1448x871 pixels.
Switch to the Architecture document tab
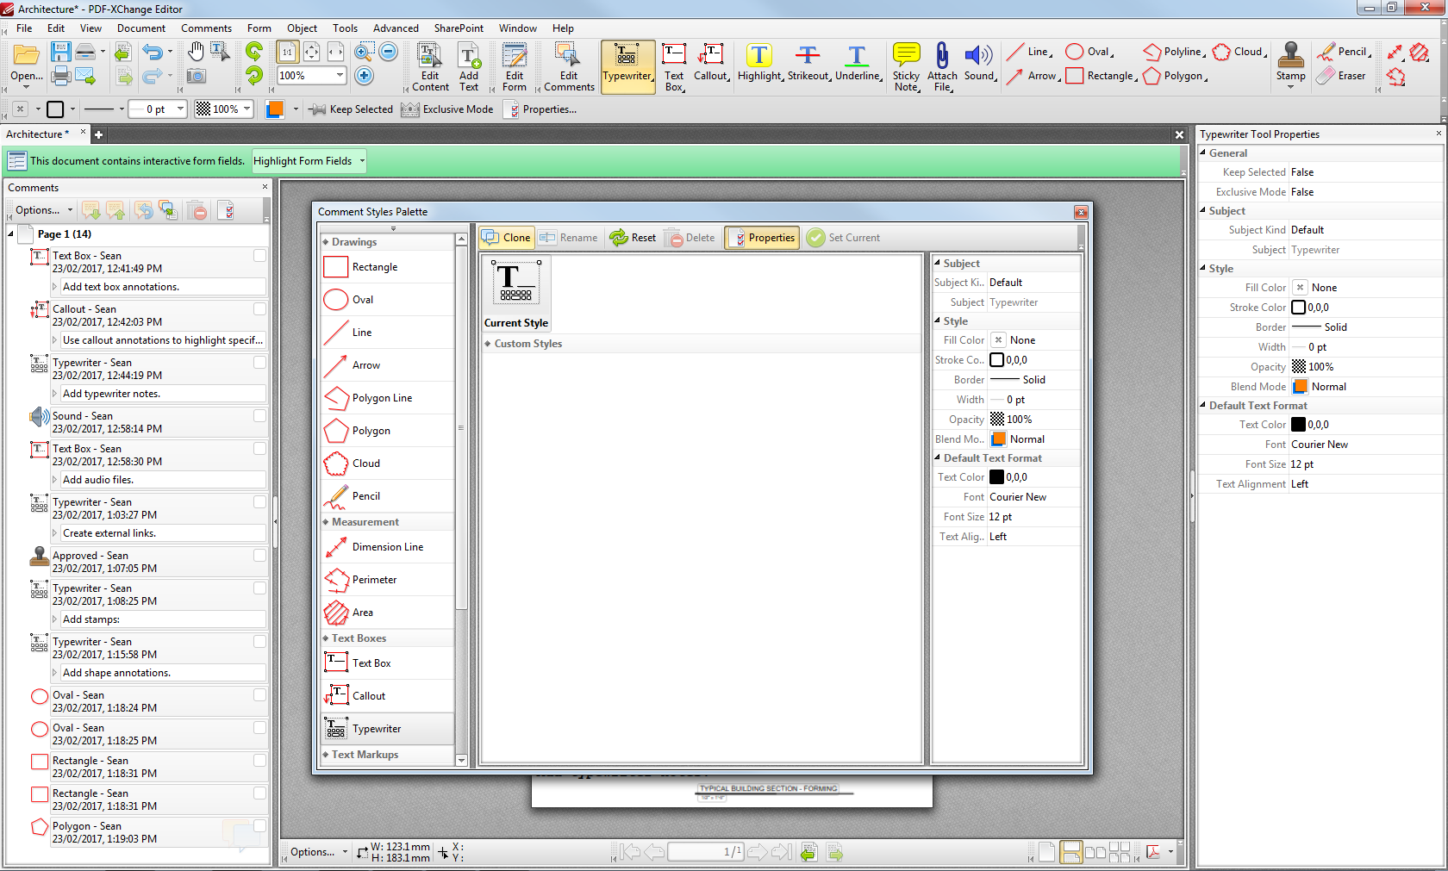pyautogui.click(x=34, y=134)
